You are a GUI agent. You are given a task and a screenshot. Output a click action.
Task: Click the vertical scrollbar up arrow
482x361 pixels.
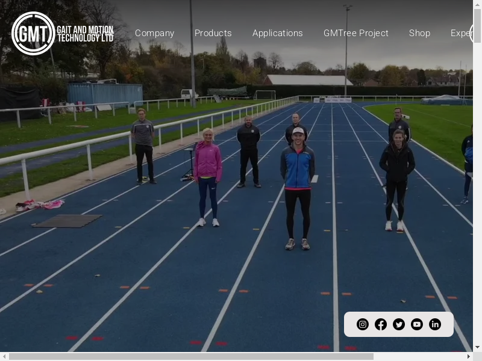477,4
